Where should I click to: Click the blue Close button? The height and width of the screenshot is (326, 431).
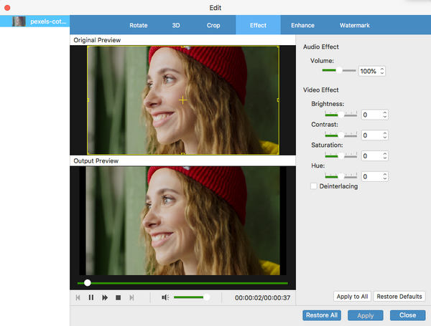tap(407, 315)
